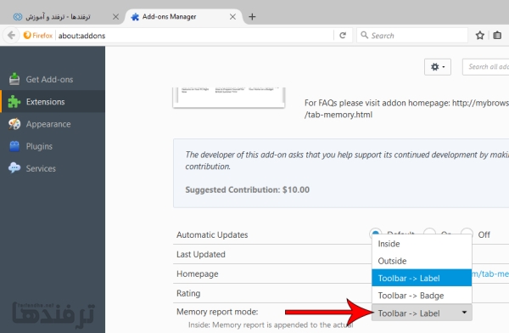The width and height of the screenshot is (509, 333).
Task: Open the bookmarks list icon
Action: [x=497, y=35]
